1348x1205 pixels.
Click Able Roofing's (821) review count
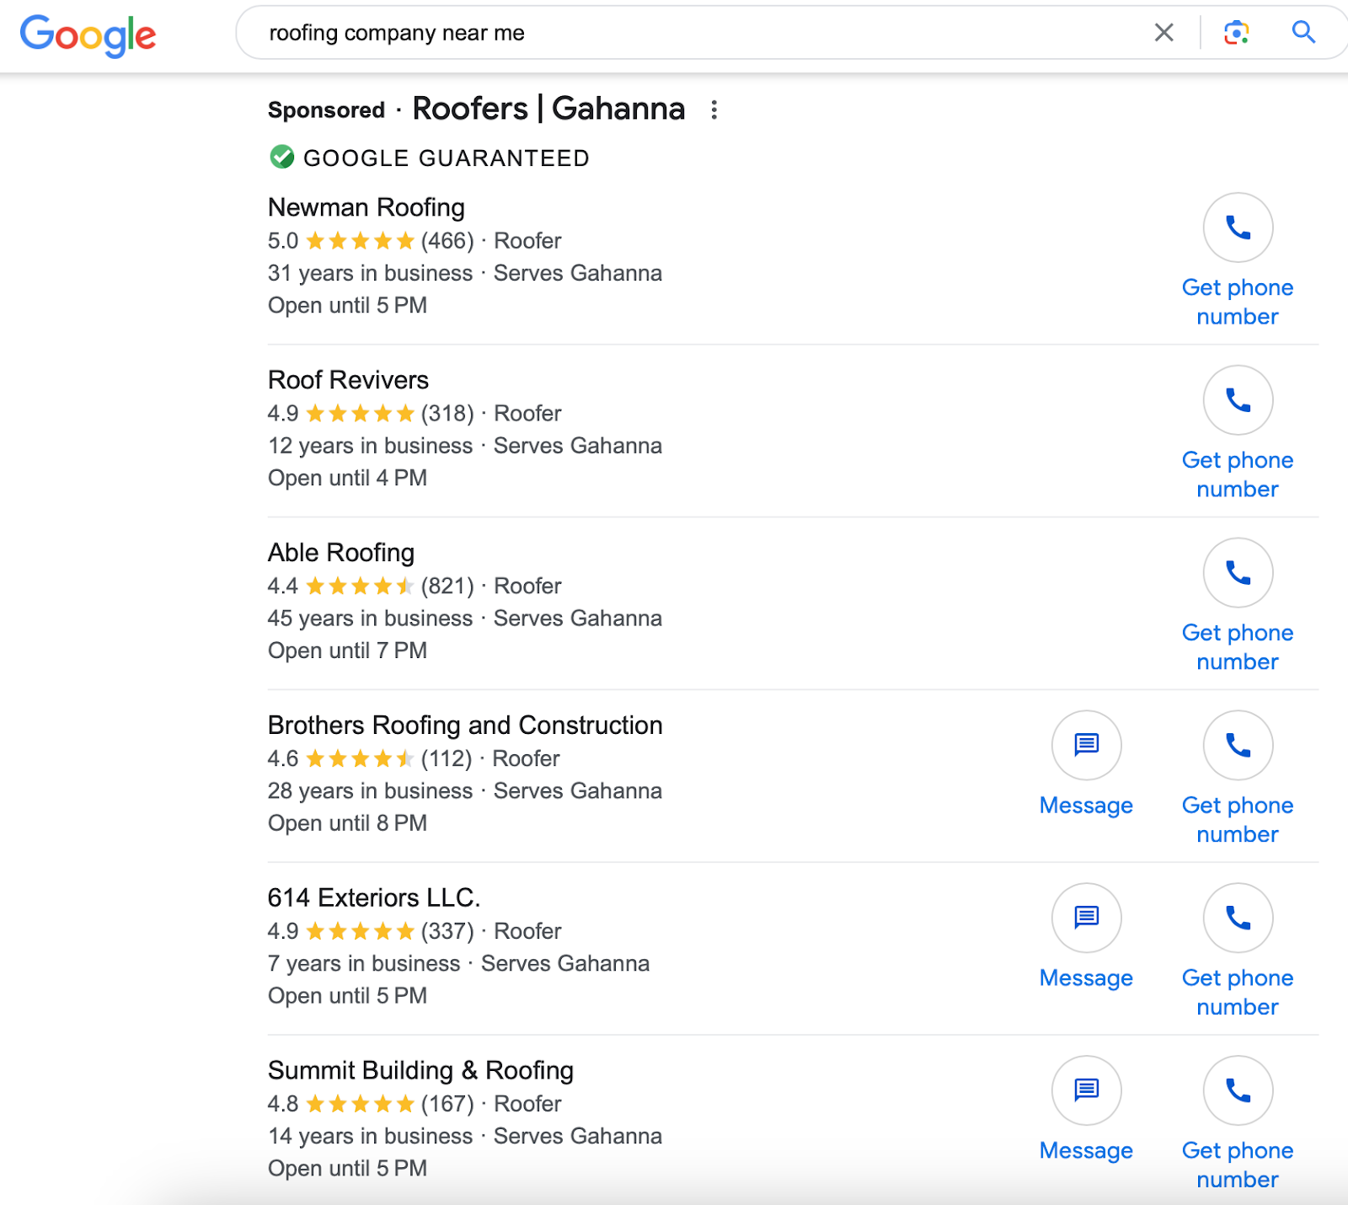[447, 586]
